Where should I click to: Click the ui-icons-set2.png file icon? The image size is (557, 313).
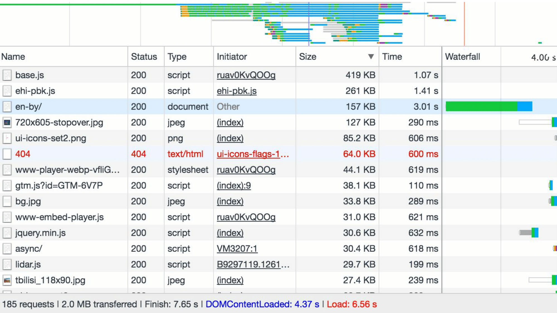(x=7, y=138)
